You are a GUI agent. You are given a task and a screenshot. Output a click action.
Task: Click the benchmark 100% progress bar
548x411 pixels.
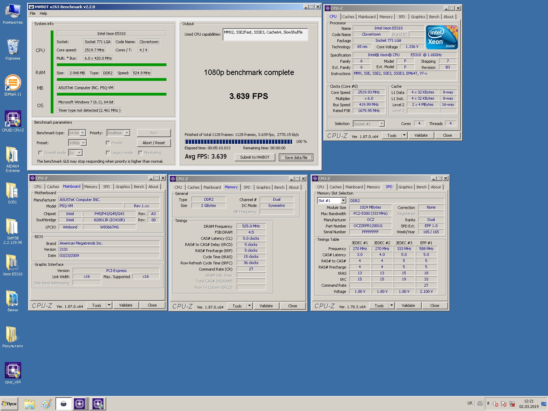(238, 141)
